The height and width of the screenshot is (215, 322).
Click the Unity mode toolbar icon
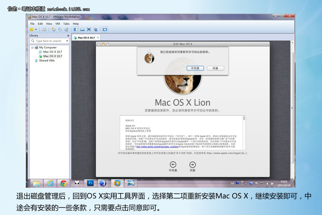point(96,30)
